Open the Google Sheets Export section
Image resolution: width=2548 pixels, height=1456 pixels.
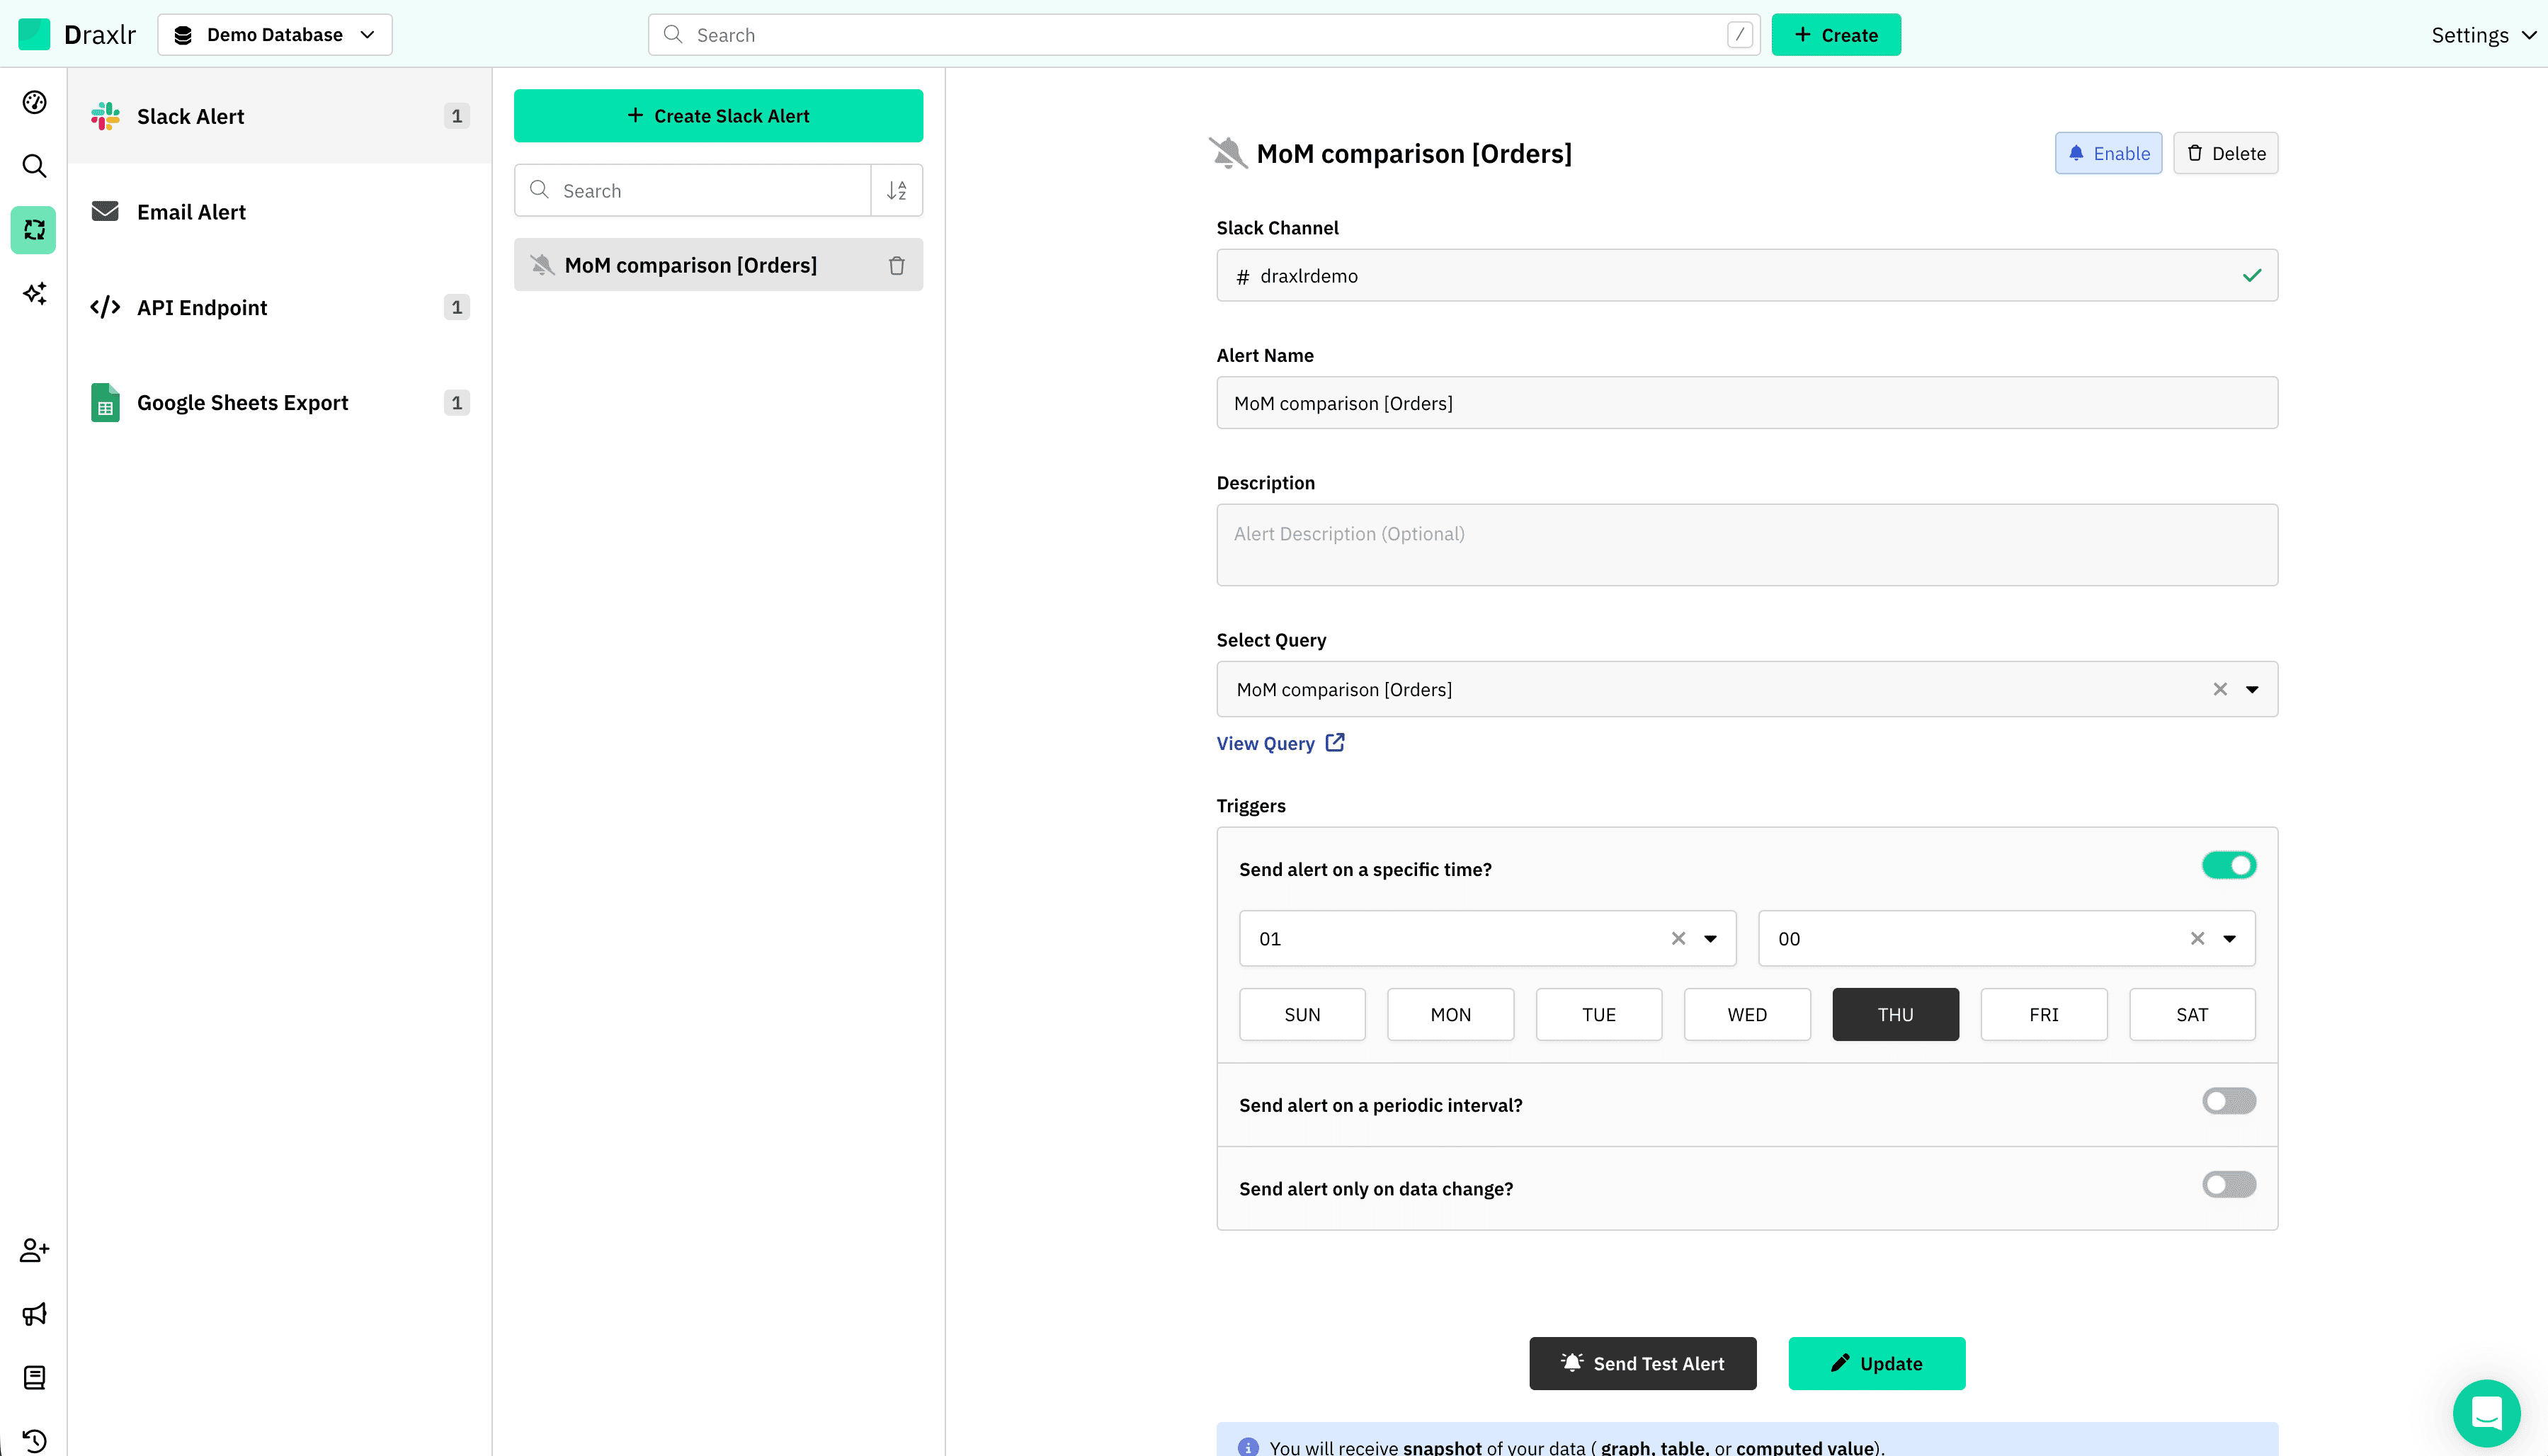pos(280,402)
